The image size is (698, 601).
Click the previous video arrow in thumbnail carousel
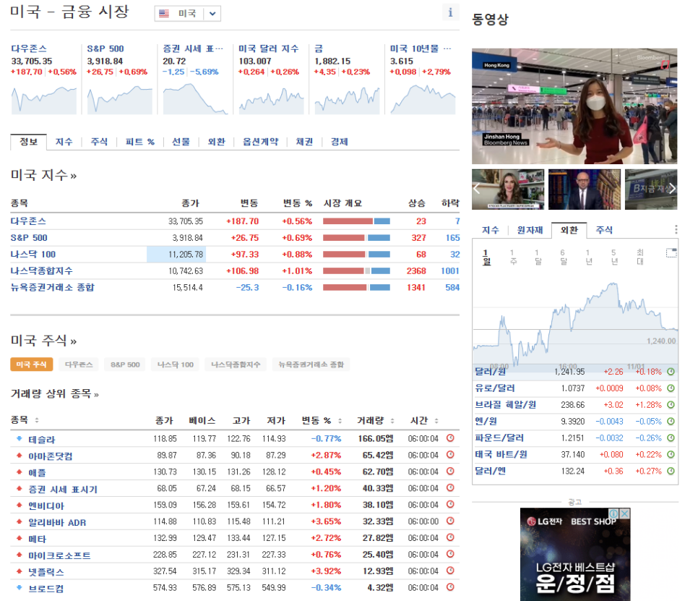point(477,189)
